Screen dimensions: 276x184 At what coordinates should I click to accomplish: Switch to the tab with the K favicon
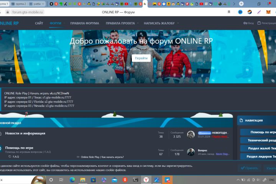66,4
